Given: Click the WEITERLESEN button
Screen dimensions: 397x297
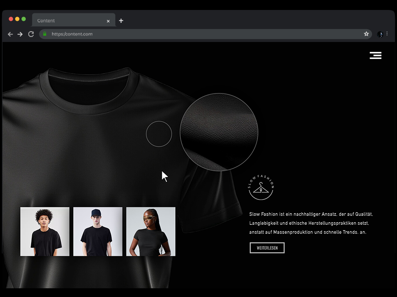Looking at the screenshot, I should (267, 248).
